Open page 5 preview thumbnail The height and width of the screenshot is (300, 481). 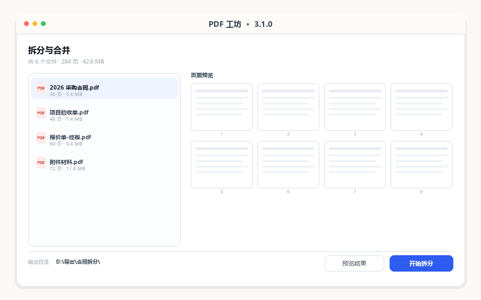222,164
